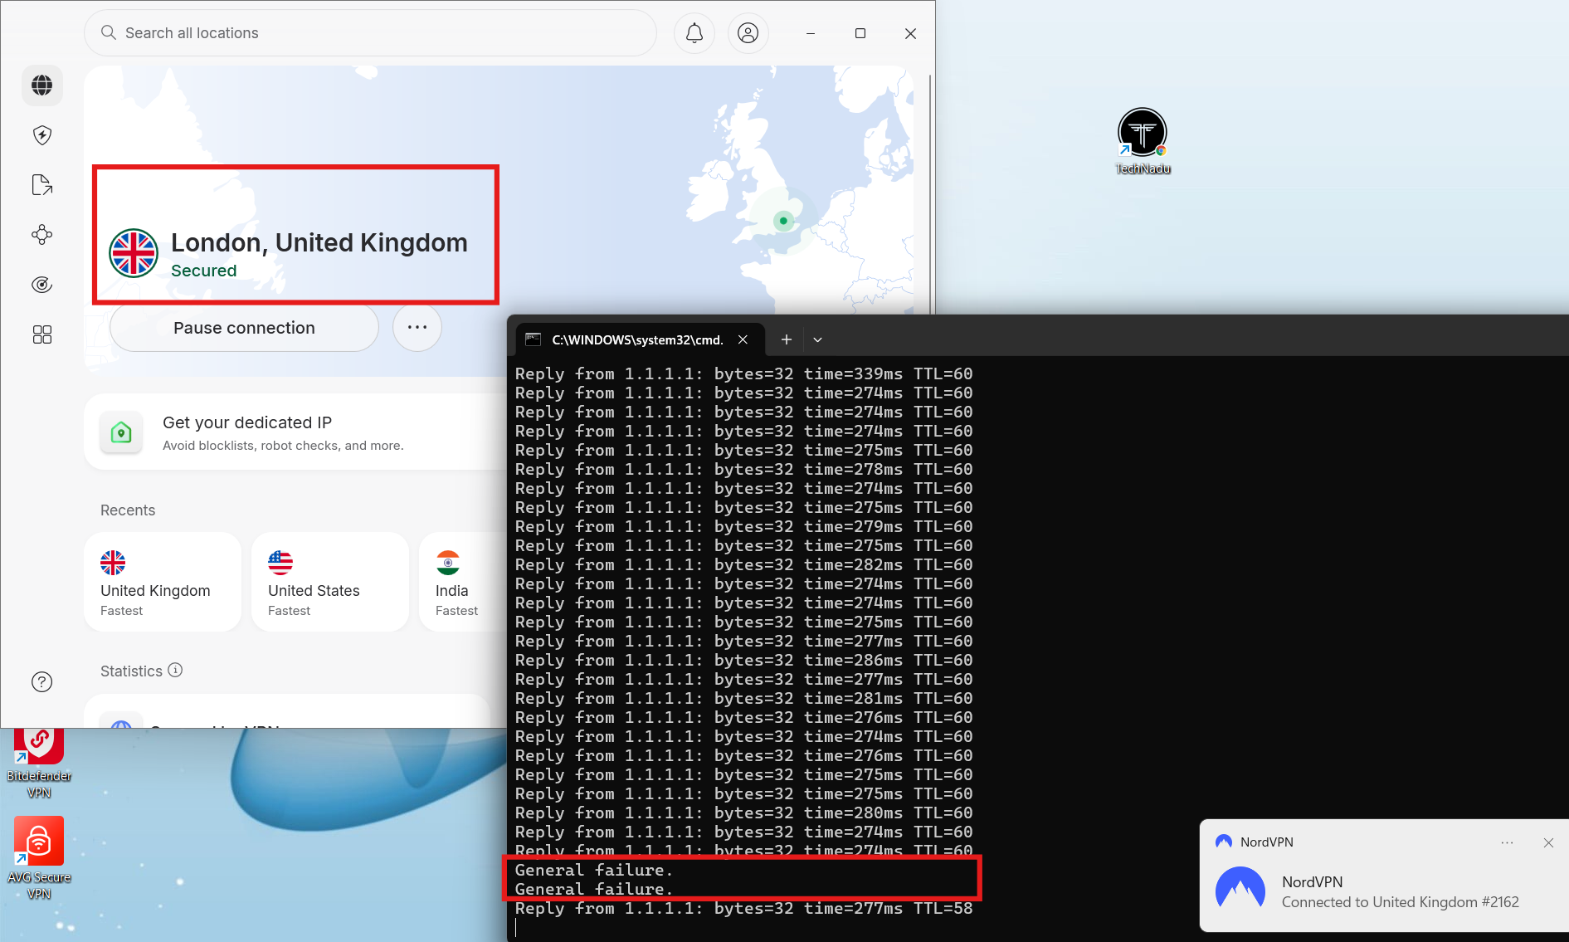Click 'Connected to United Kingdom #2162' text

click(x=1400, y=902)
